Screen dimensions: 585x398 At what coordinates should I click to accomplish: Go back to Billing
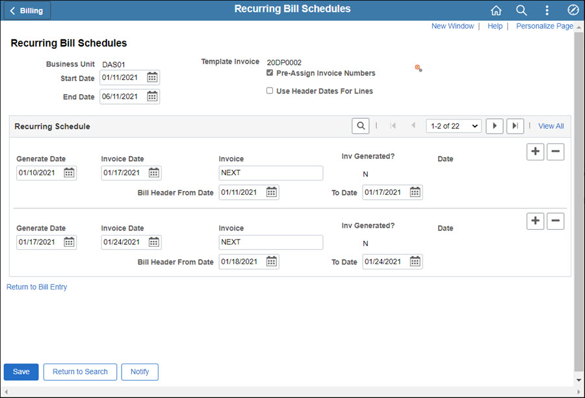26,10
